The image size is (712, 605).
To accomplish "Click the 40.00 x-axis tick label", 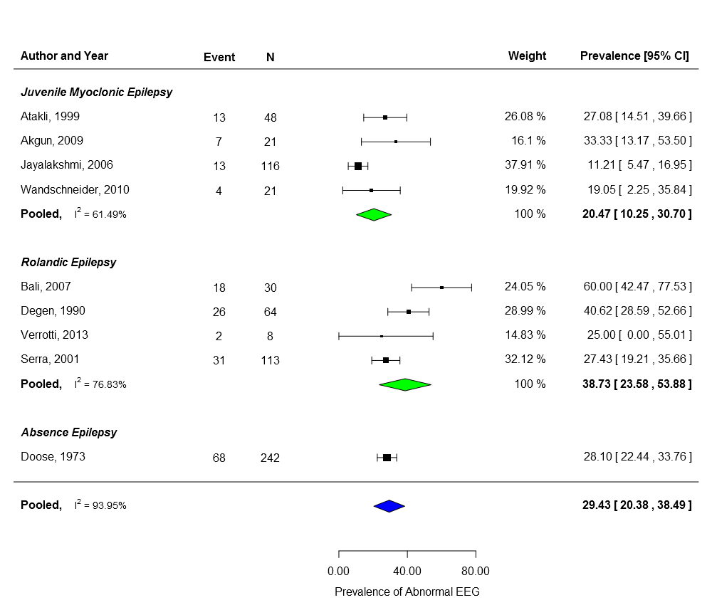I will point(407,572).
